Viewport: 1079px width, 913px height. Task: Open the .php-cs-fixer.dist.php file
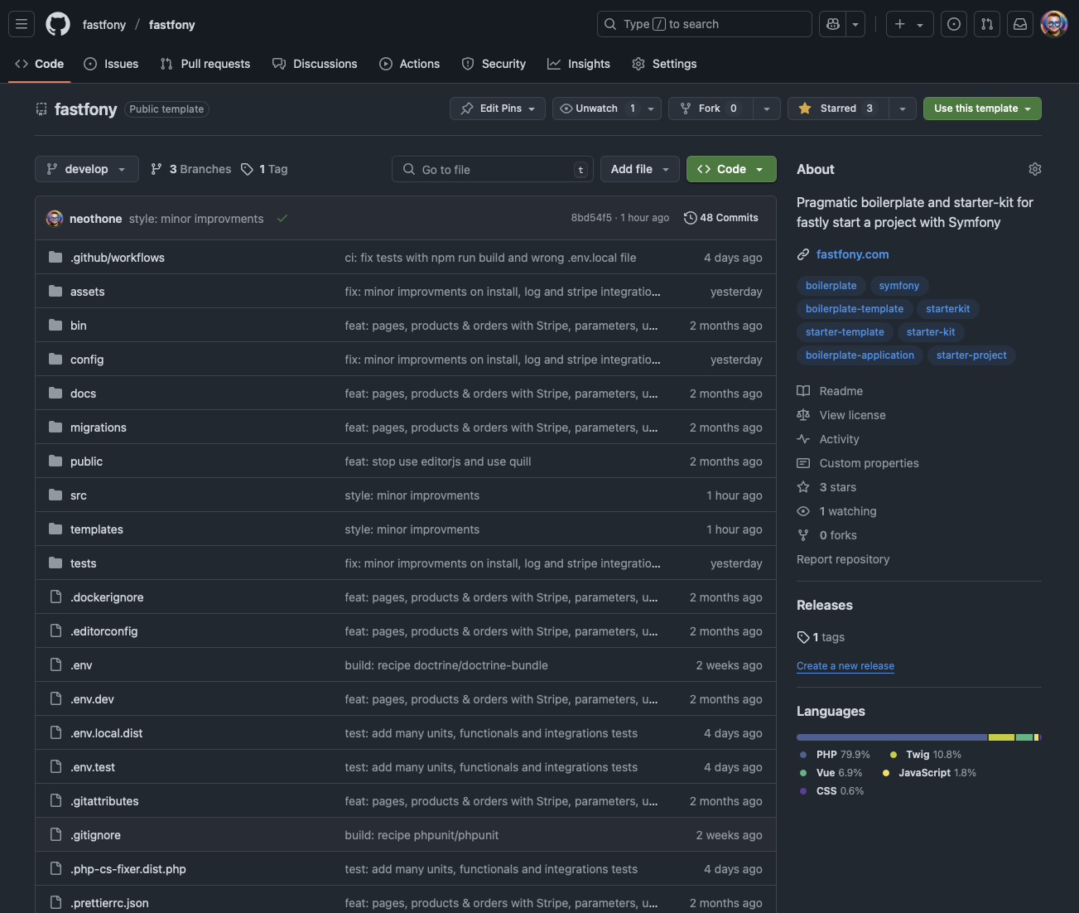click(128, 869)
